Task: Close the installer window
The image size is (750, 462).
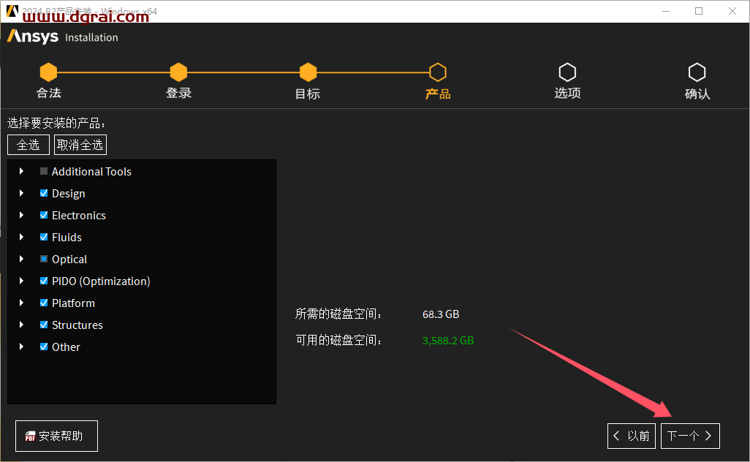Action: click(x=732, y=11)
